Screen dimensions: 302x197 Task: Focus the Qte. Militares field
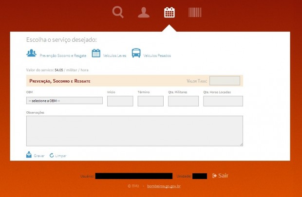point(183,101)
